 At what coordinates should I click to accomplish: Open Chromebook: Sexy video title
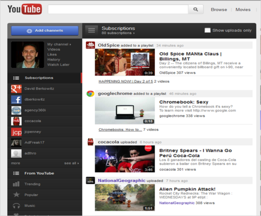pos(184,102)
